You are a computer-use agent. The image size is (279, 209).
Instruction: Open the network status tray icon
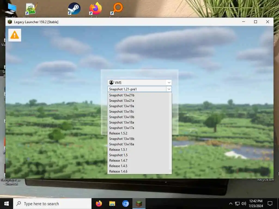[237, 204]
